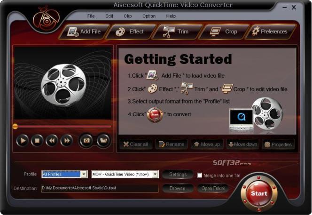312x215 pixels.
Task: Open the File menu
Action: pyautogui.click(x=91, y=16)
